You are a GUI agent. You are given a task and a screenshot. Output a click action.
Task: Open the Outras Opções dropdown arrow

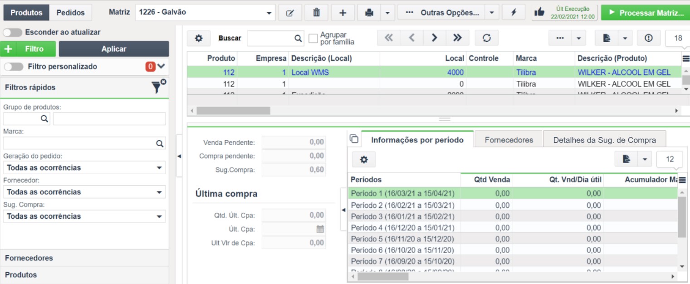492,13
